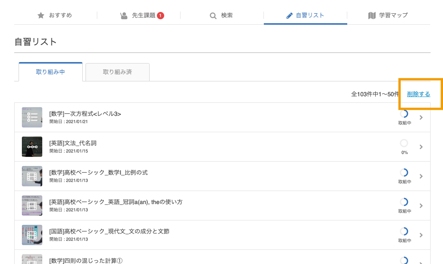
Task: Expand chevron on 文法_代名詞 row
Action: tap(421, 147)
